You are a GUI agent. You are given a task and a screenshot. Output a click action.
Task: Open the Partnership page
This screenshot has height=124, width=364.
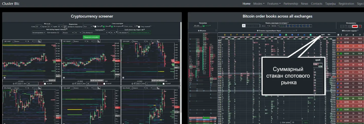(291, 4)
